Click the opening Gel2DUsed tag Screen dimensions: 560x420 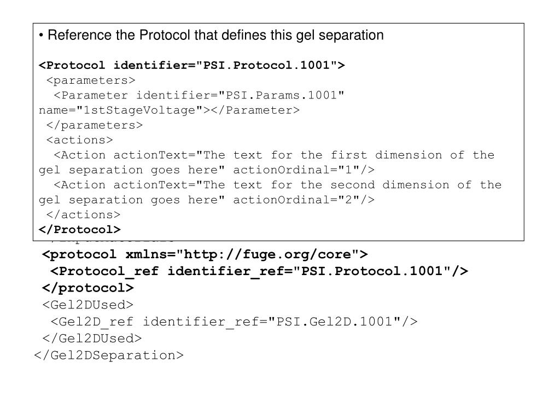[88, 305]
